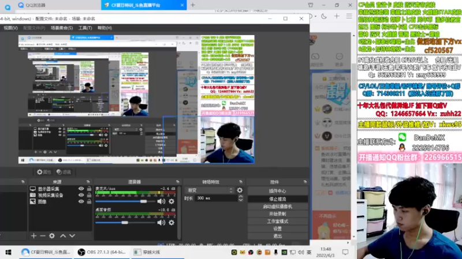Open OBS 设置 settings button
The height and width of the screenshot is (259, 462).
click(x=278, y=228)
